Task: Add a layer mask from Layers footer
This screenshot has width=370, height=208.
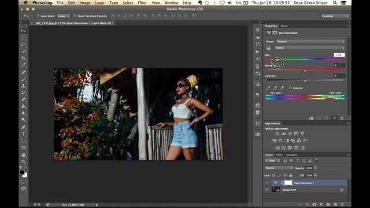Action: 314,205
